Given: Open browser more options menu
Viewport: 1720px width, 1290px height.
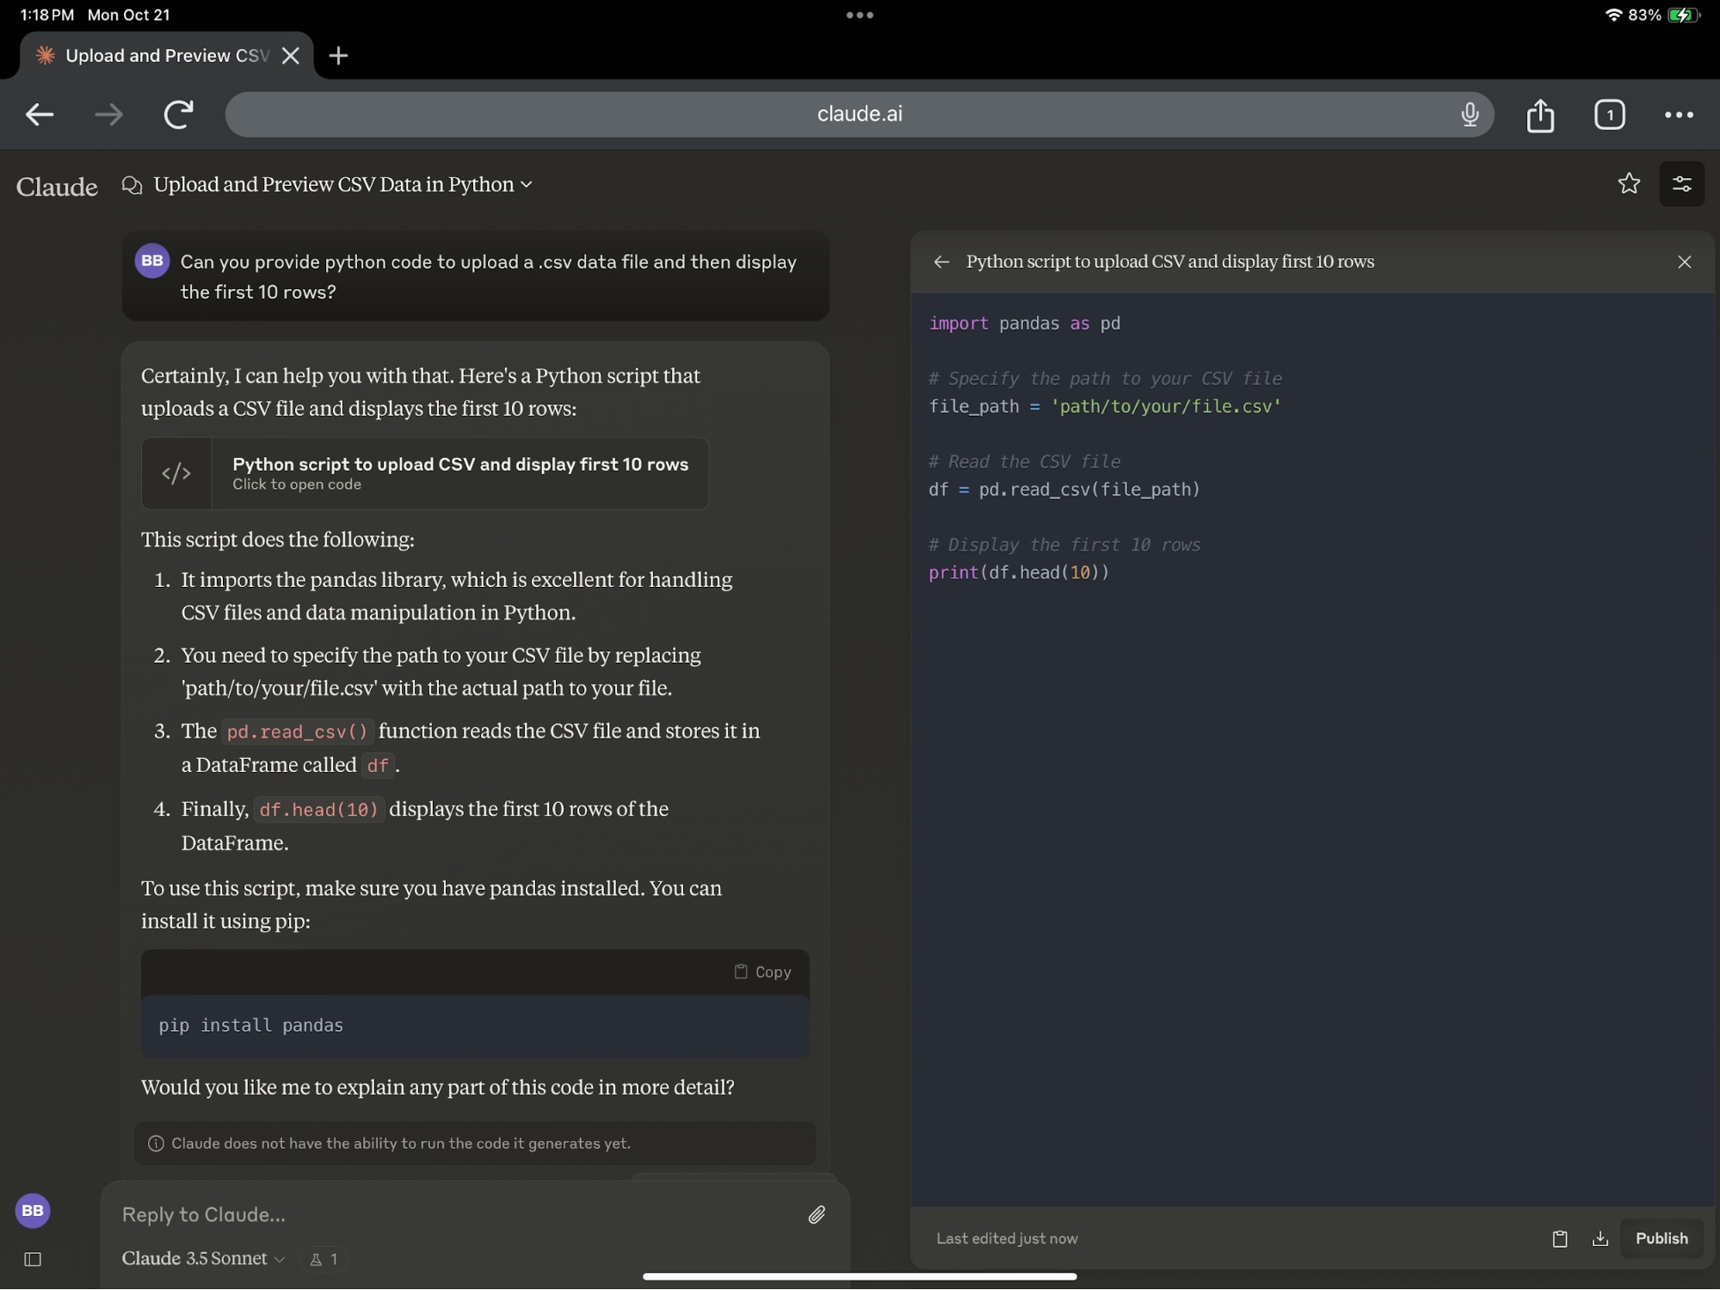Looking at the screenshot, I should coord(1678,114).
